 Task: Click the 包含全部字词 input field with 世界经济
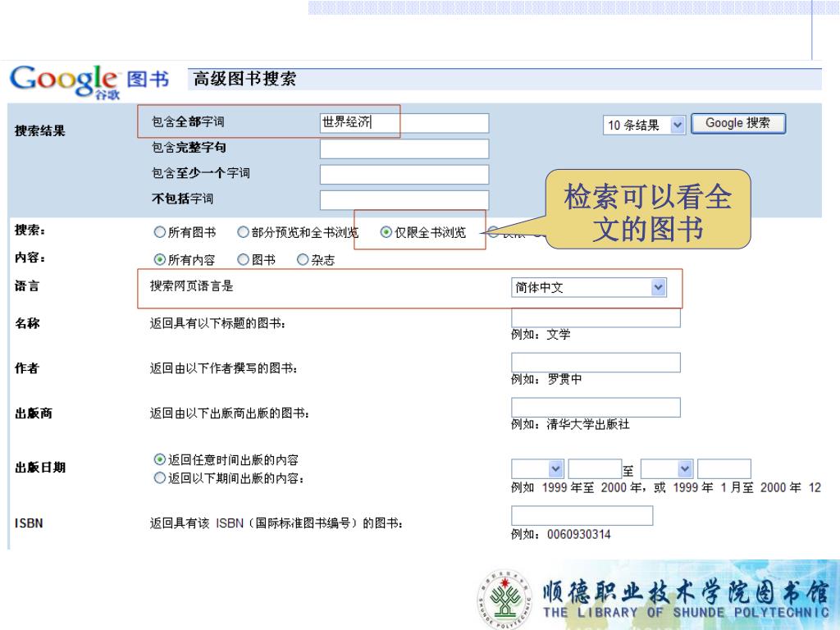[404, 123]
